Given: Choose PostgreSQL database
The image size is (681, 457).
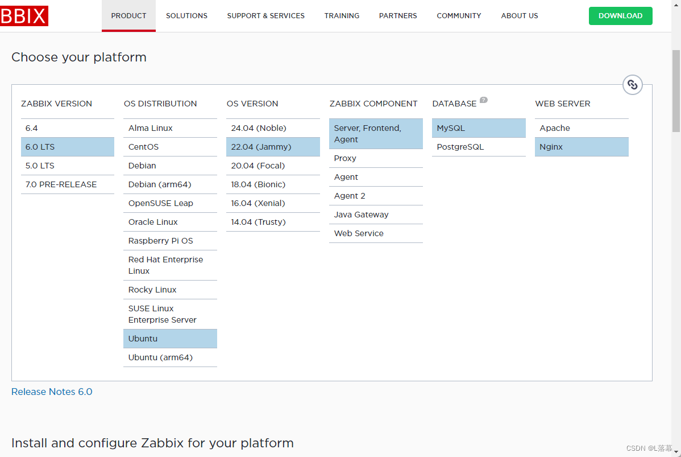Looking at the screenshot, I should tap(479, 147).
